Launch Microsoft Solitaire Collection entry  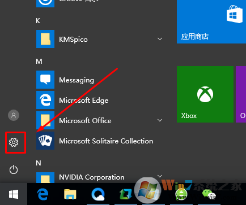[100, 141]
